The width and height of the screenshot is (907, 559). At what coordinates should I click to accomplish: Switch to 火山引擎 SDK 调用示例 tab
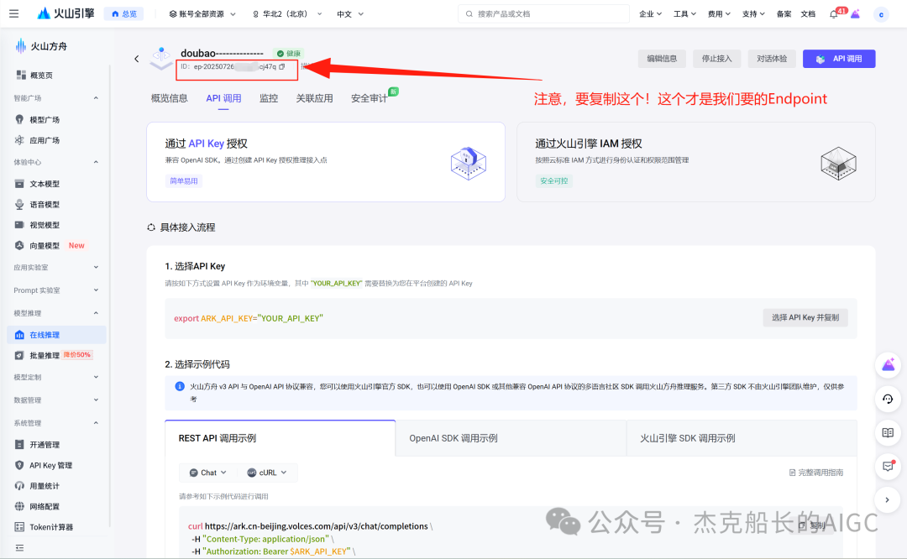pyautogui.click(x=741, y=438)
